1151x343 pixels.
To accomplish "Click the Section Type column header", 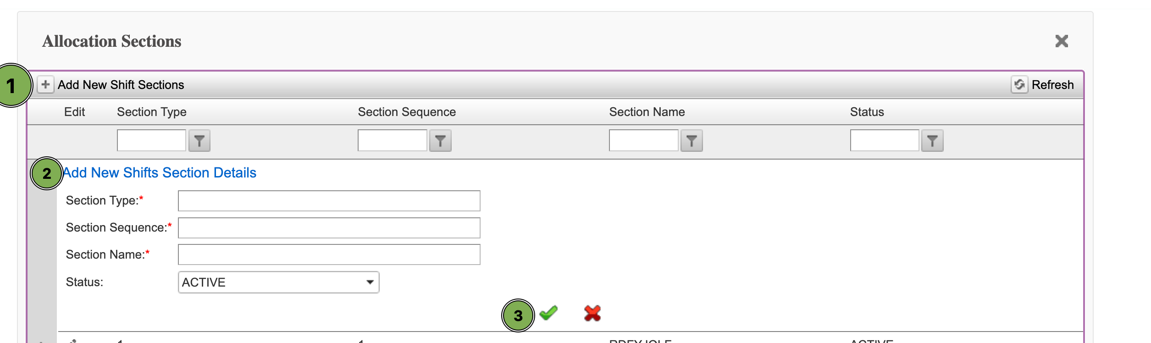I will pos(151,112).
